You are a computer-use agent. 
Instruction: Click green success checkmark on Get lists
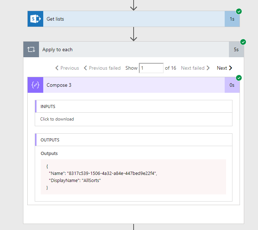[x=239, y=11]
